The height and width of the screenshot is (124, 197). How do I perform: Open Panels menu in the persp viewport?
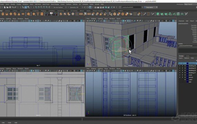click(118, 19)
